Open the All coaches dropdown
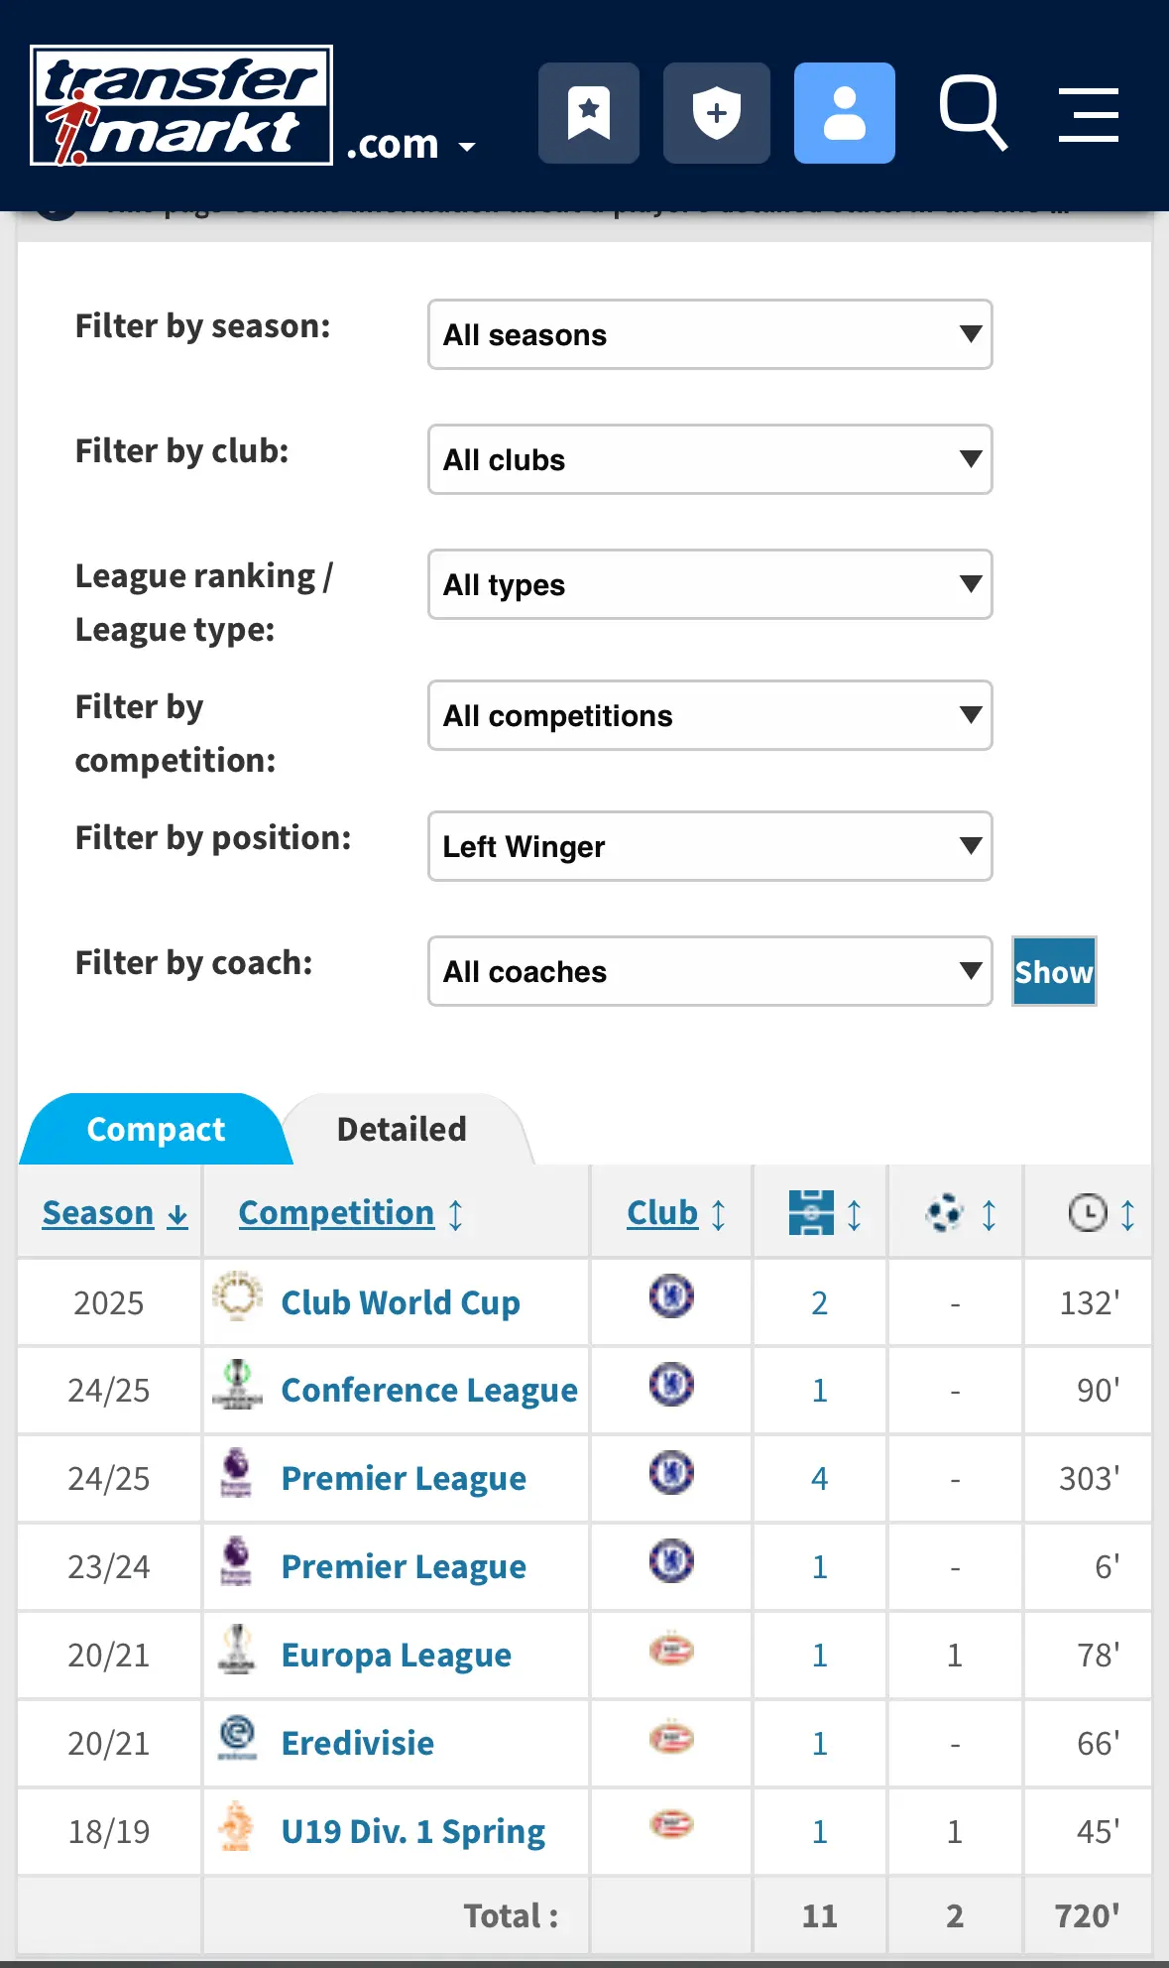This screenshot has width=1169, height=1968. point(710,971)
